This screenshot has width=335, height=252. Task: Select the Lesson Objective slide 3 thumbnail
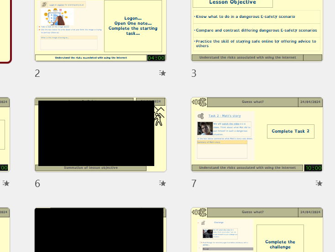pos(256,30)
